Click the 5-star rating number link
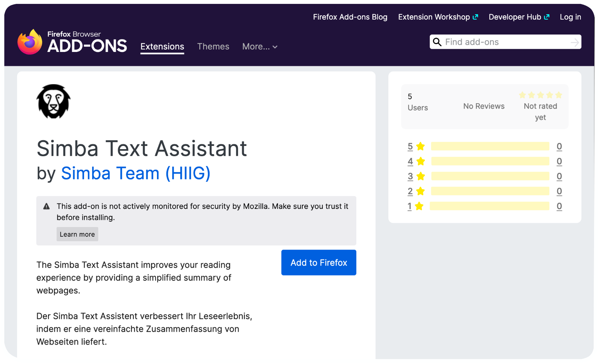The height and width of the screenshot is (363, 599). point(410,146)
